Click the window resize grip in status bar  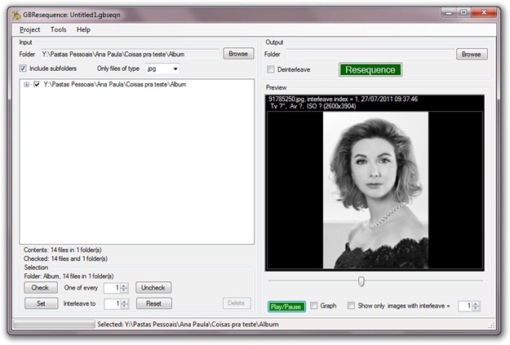[x=492, y=325]
